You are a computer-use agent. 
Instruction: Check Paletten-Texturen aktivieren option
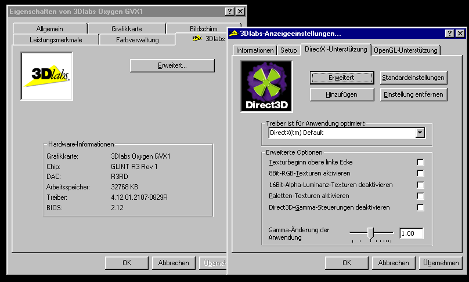tap(420, 196)
